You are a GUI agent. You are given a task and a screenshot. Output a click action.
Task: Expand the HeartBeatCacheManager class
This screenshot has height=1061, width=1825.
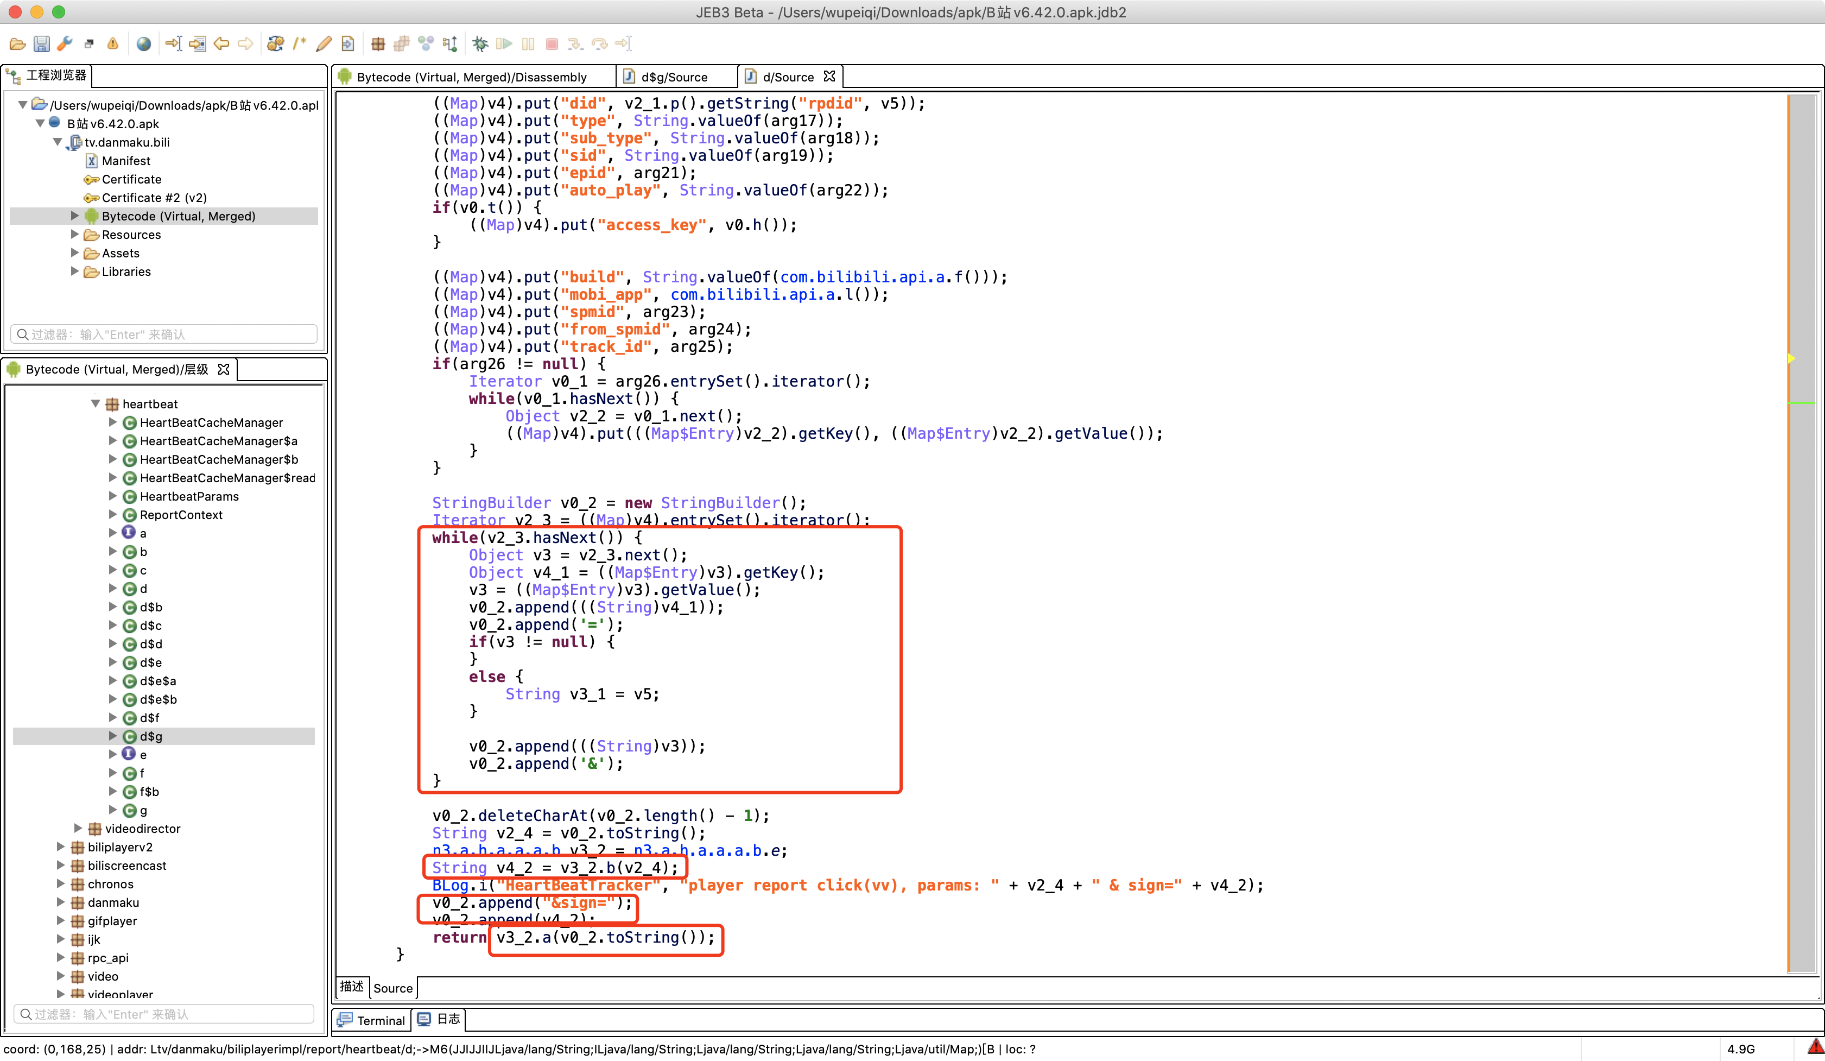pos(113,421)
